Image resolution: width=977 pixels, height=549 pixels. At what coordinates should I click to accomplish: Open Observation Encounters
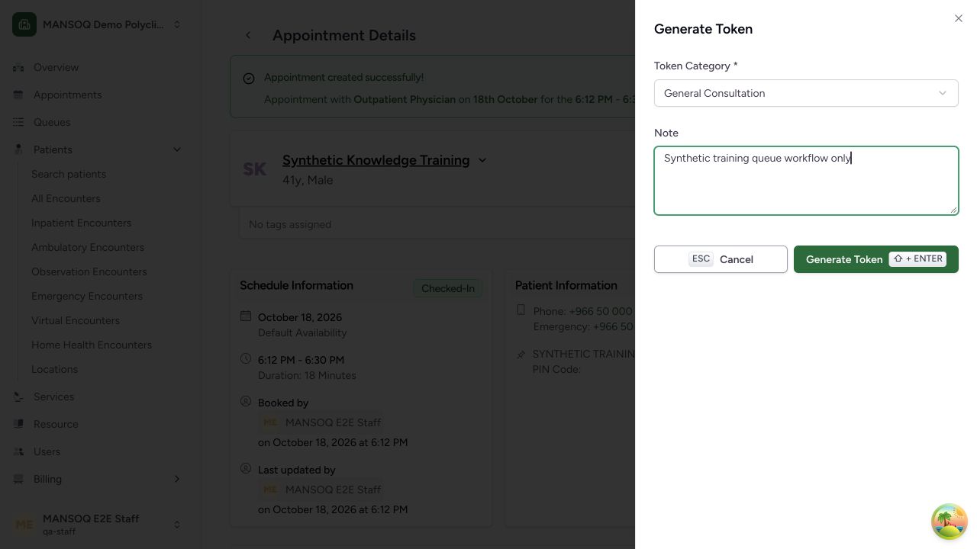click(89, 271)
